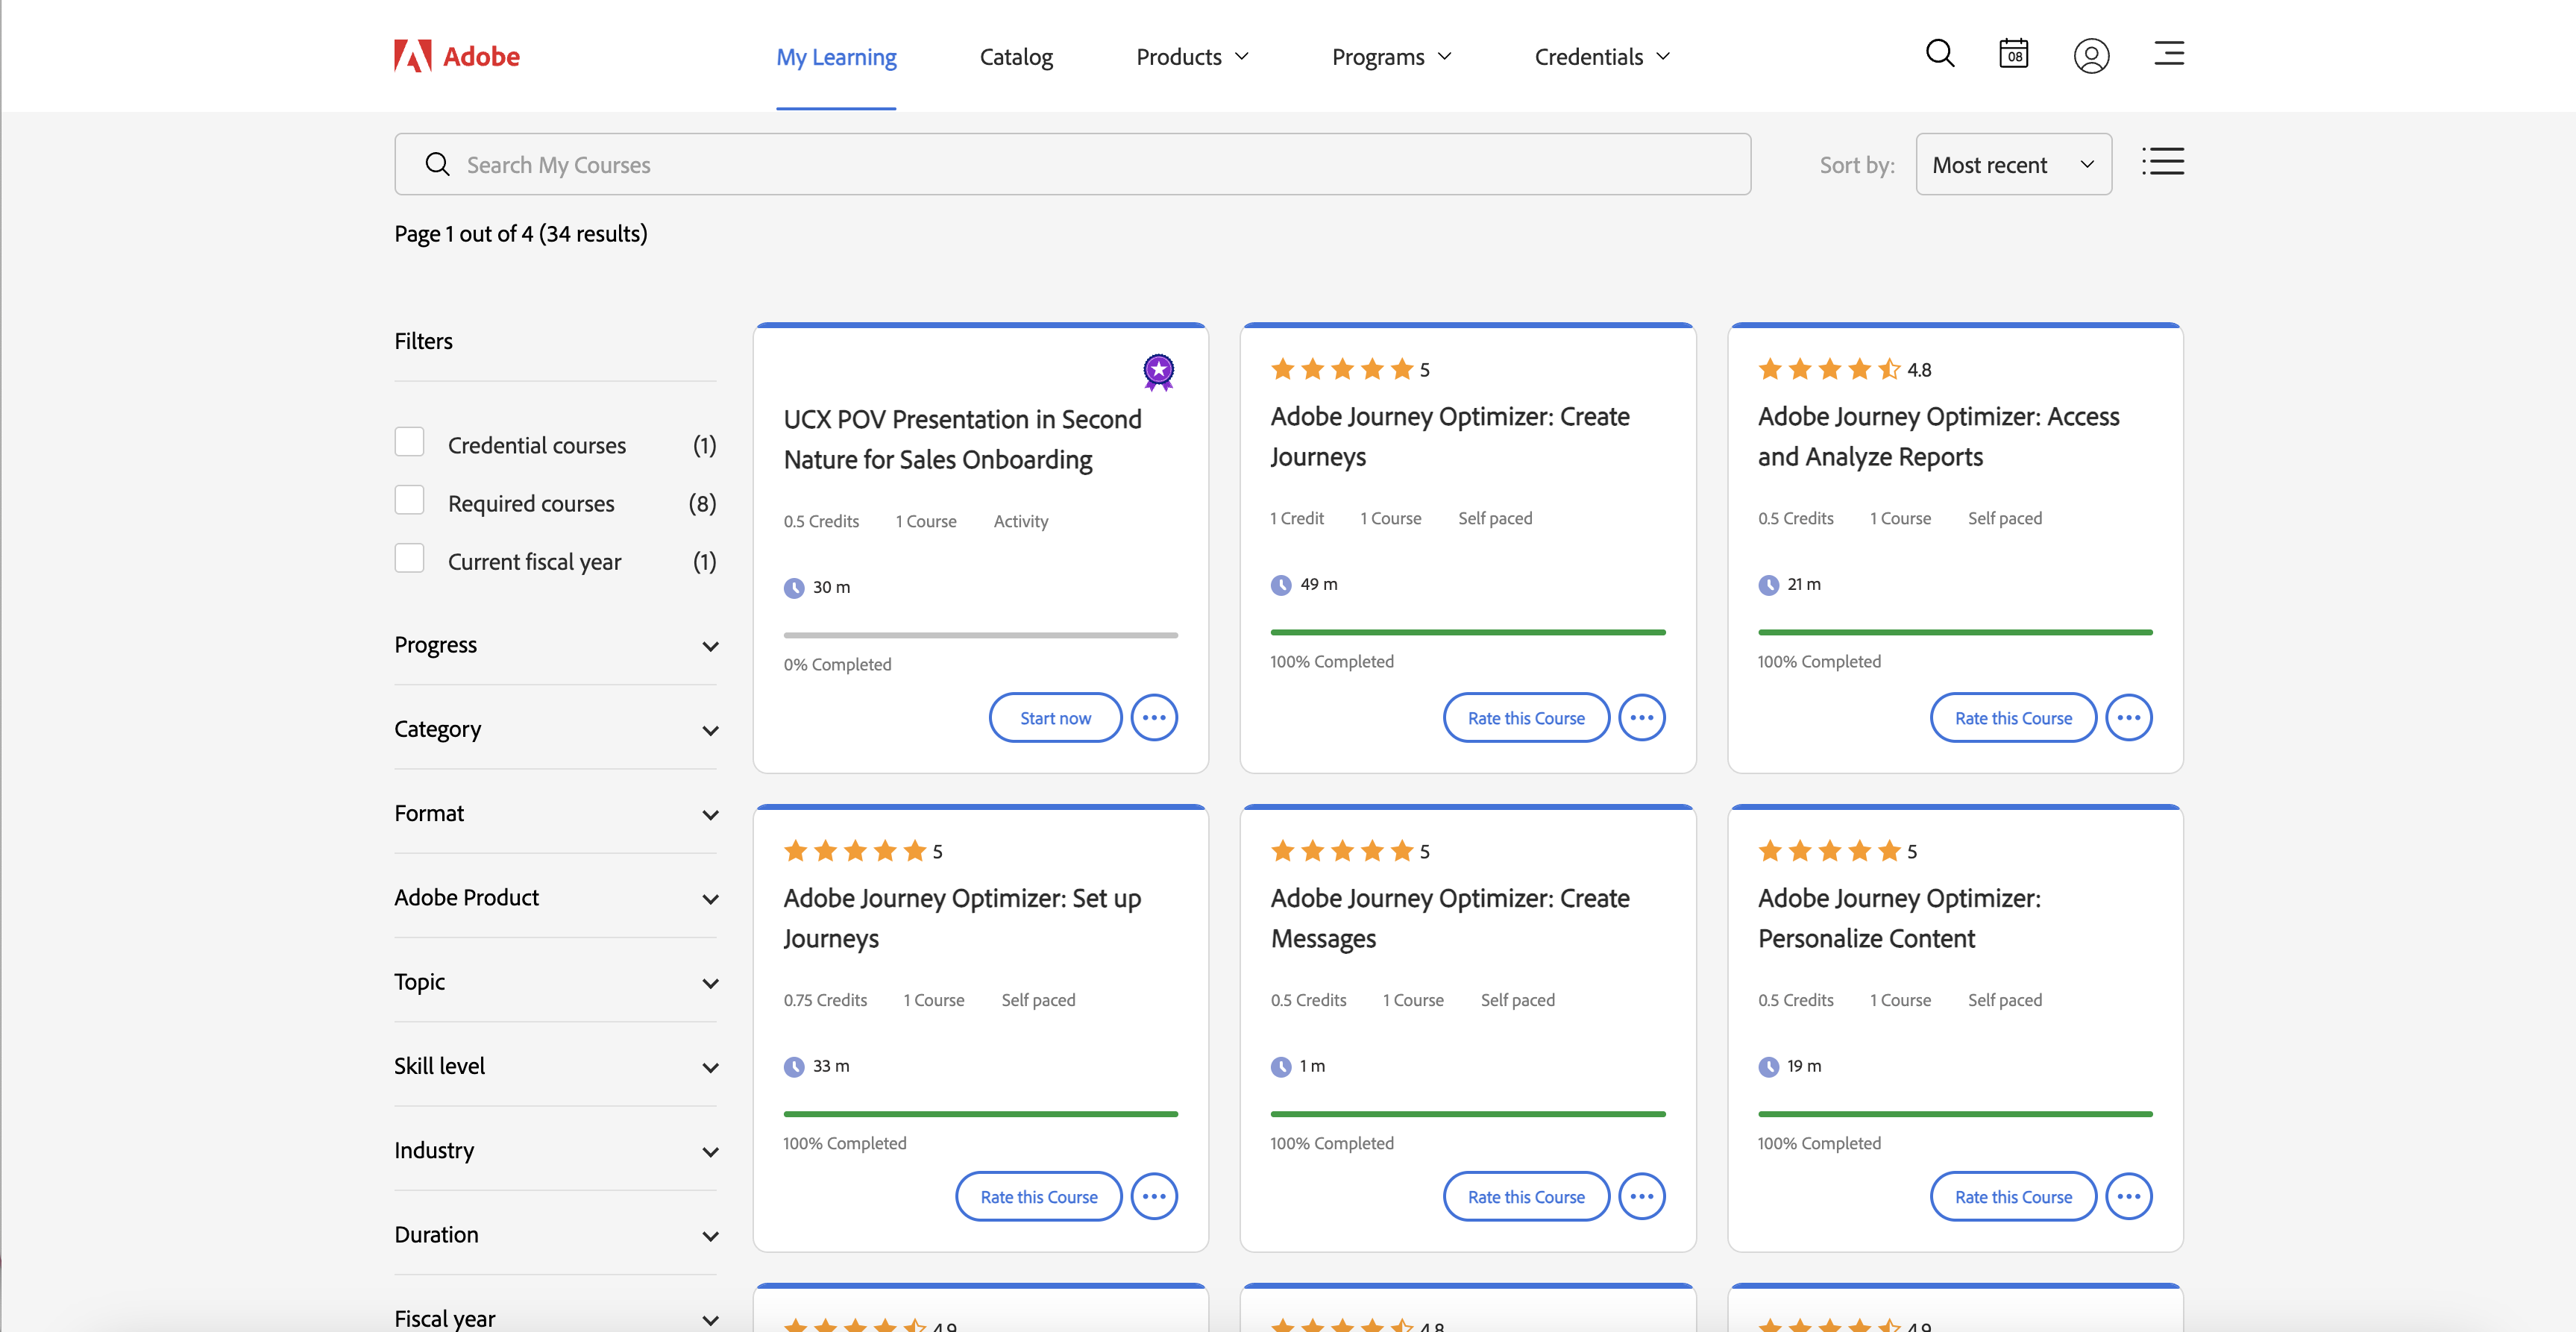Rate the Set up Journeys course
Screen dimensions: 2576x1332
pos(1038,1197)
